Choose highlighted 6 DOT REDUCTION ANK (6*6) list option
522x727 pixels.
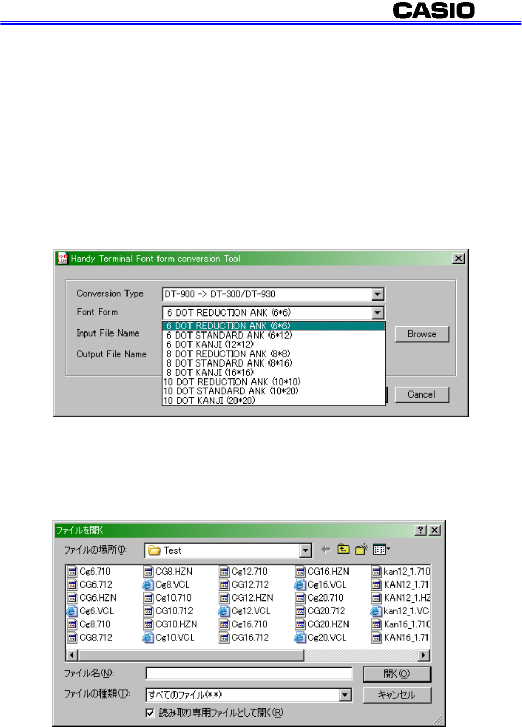pos(274,326)
